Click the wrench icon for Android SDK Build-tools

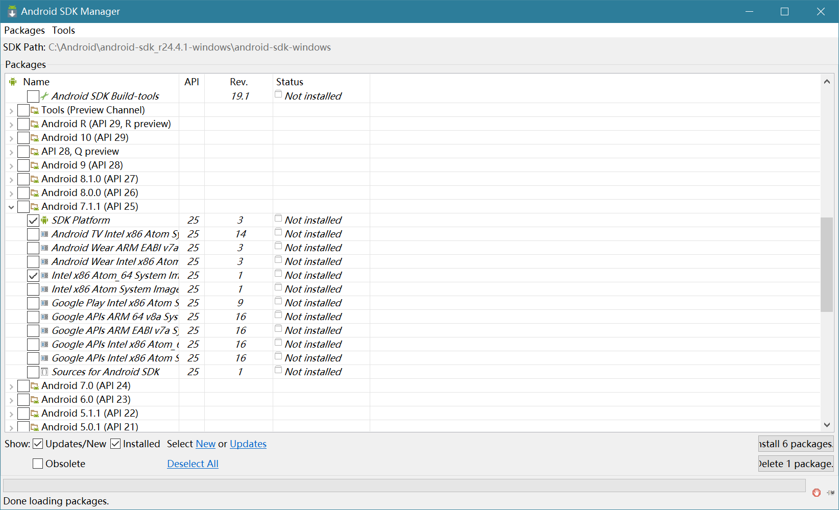44,96
